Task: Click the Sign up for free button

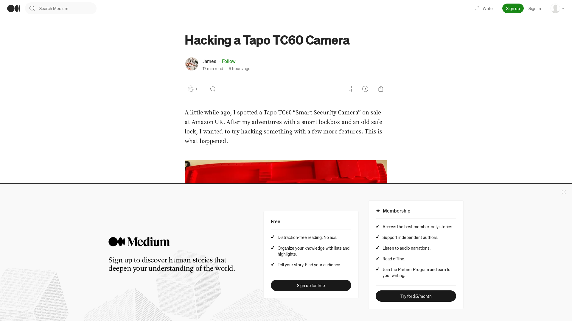Action: (x=311, y=285)
